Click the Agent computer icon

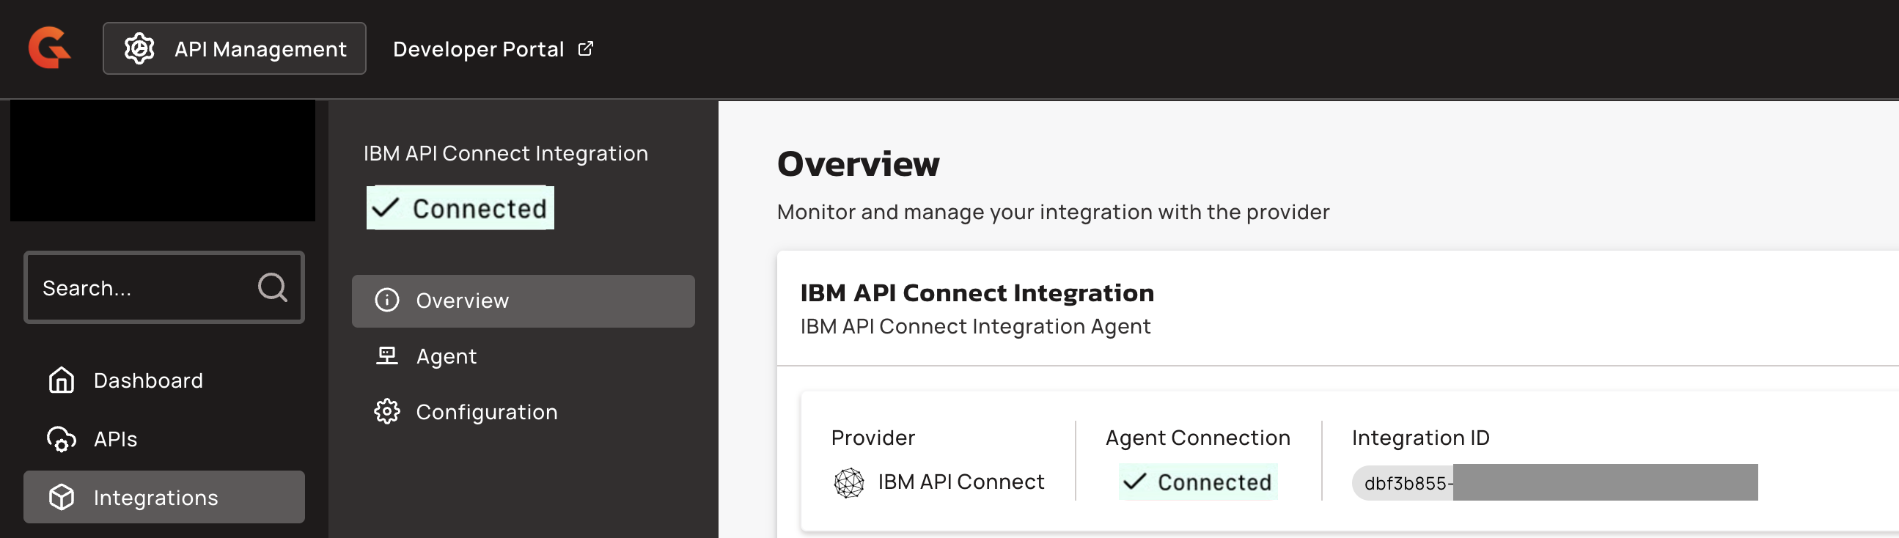click(387, 356)
